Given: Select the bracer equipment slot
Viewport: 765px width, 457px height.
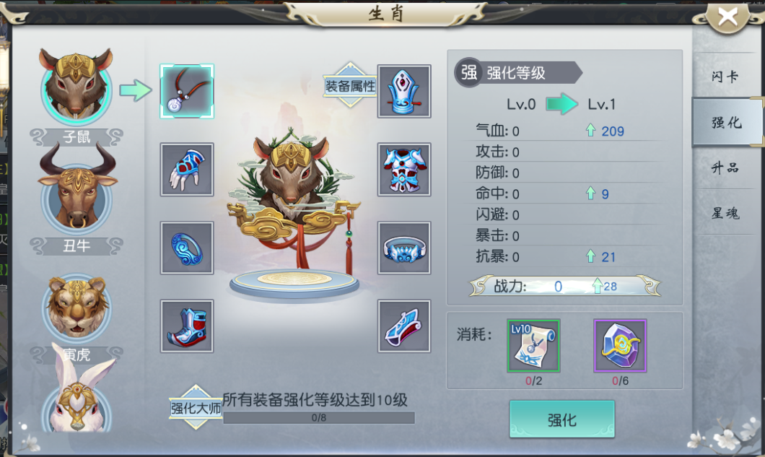Looking at the screenshot, I should [404, 326].
